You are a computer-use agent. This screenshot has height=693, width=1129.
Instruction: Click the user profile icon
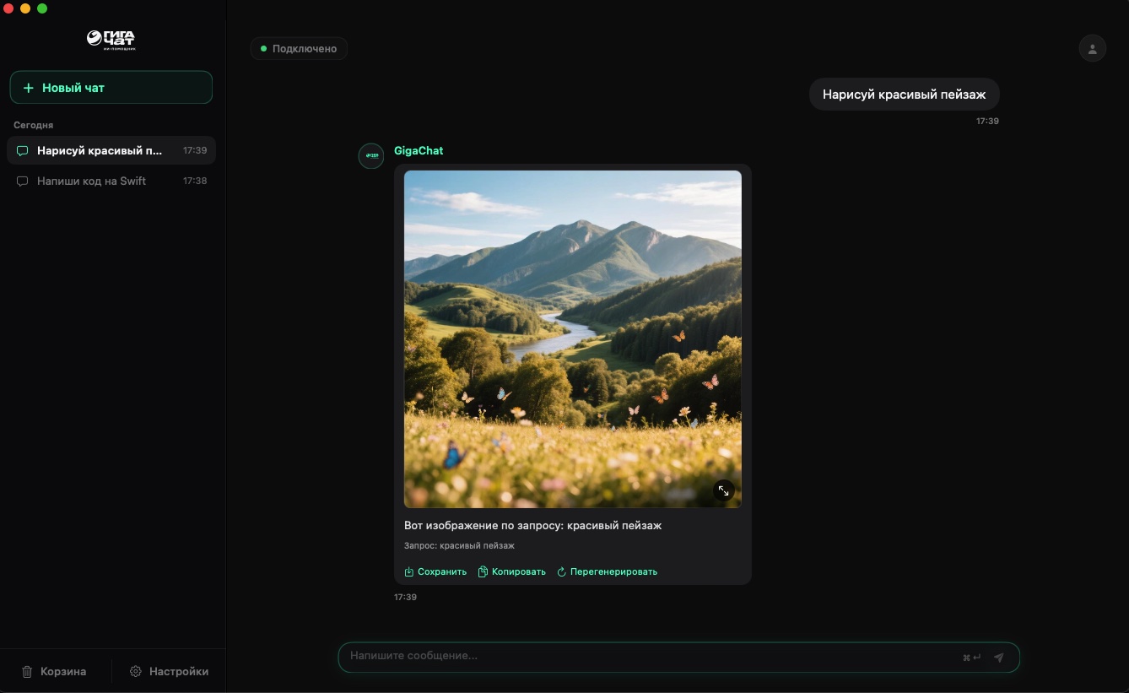pyautogui.click(x=1092, y=48)
